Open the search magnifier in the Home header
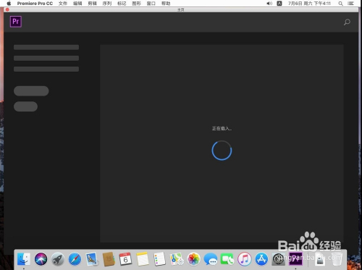The width and height of the screenshot is (362, 270). (347, 22)
